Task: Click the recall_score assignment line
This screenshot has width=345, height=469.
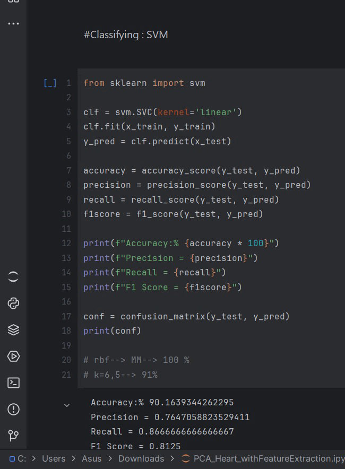Action: (181, 199)
